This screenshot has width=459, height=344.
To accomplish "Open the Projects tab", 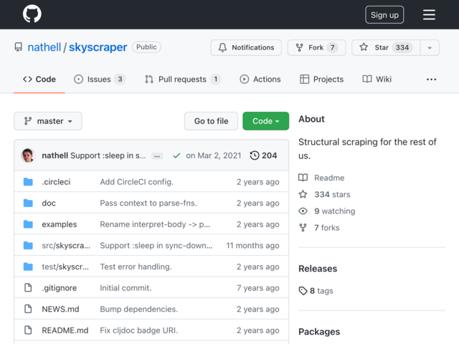I will pos(321,80).
